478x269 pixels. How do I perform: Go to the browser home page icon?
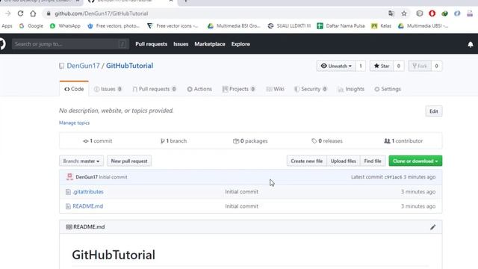coord(33,13)
